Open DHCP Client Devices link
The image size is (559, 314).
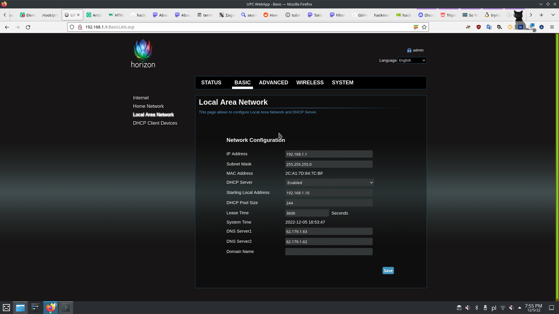tap(155, 123)
